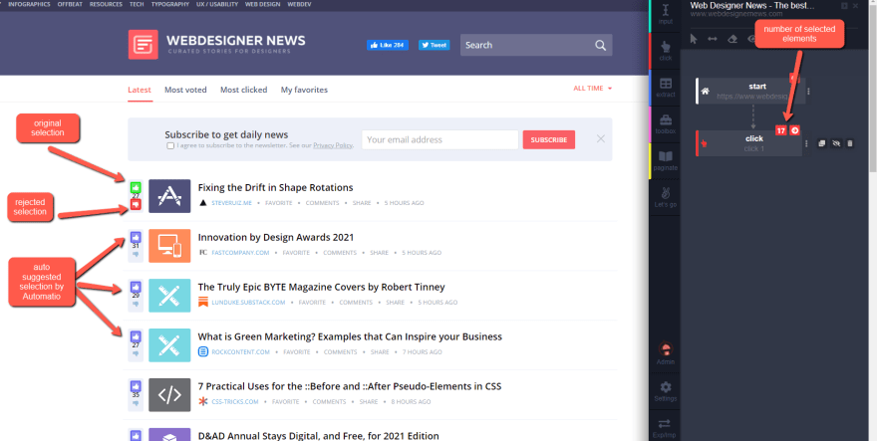Close the Automatio panel
The height and width of the screenshot is (441, 877).
click(855, 6)
